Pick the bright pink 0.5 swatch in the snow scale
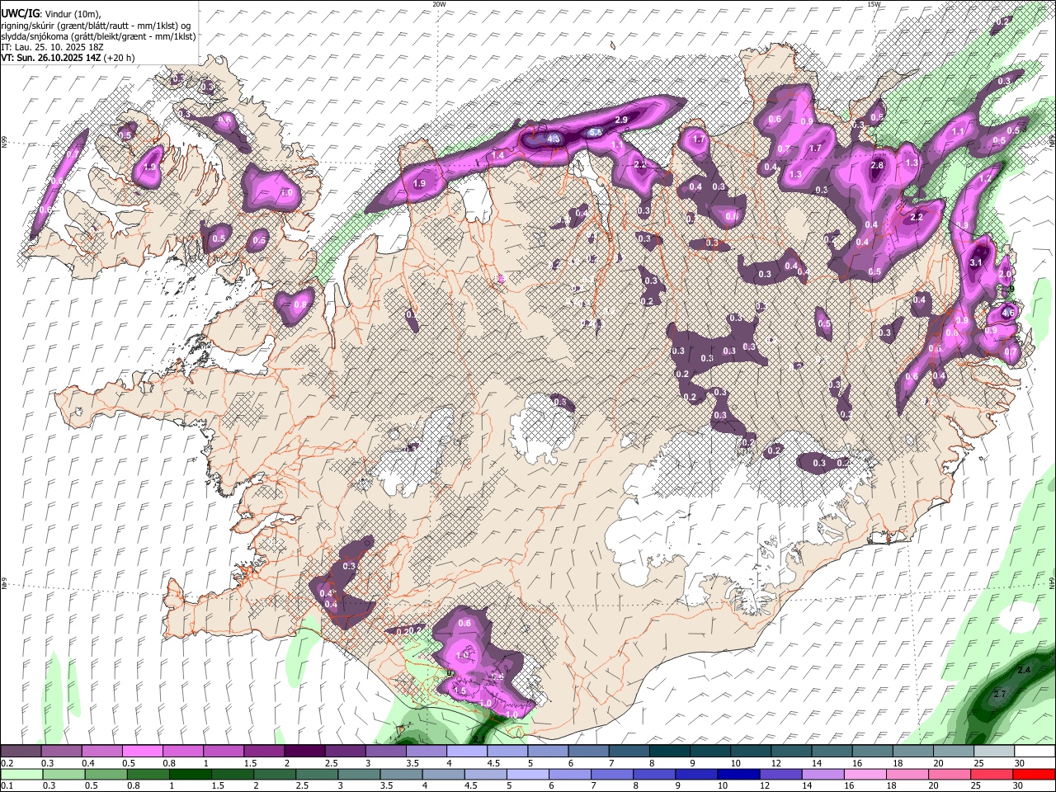Viewport: 1056px width, 792px height. pos(143,752)
